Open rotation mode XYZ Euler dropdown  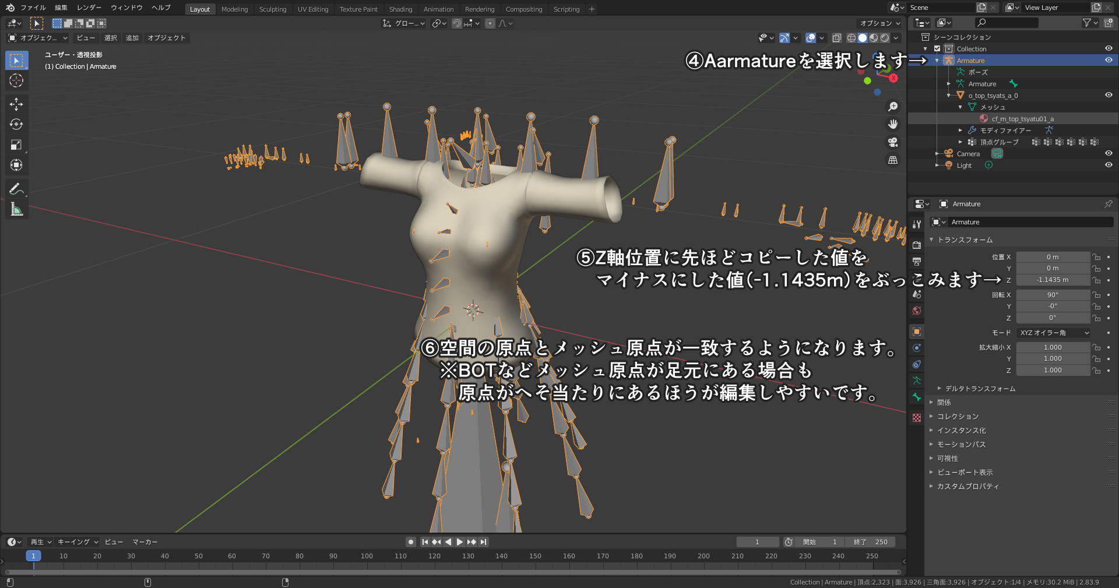click(1054, 333)
